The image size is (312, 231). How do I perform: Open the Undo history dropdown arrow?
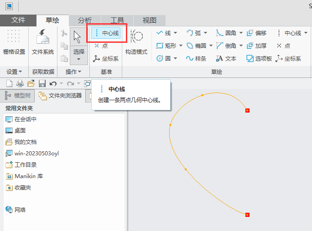tap(61, 84)
